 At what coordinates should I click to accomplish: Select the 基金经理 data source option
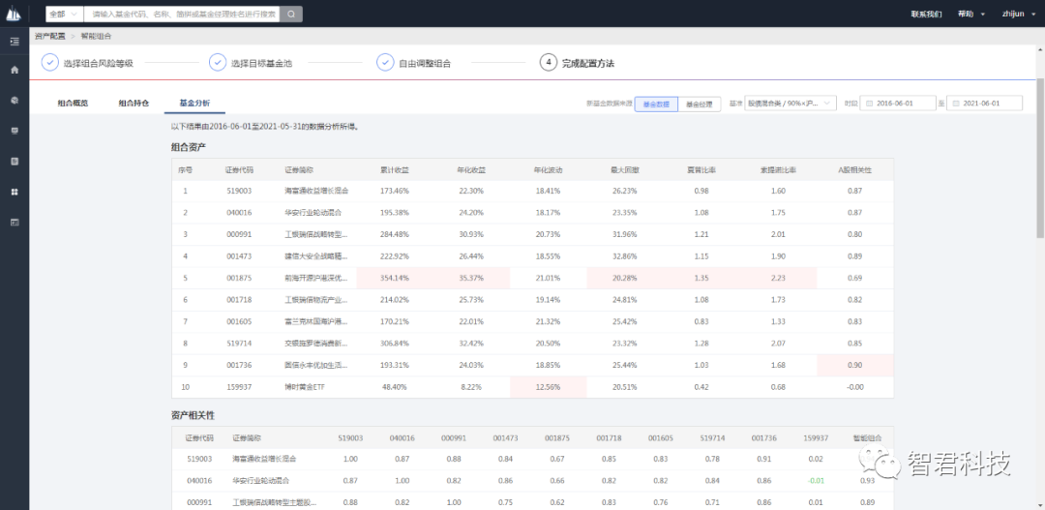[699, 103]
